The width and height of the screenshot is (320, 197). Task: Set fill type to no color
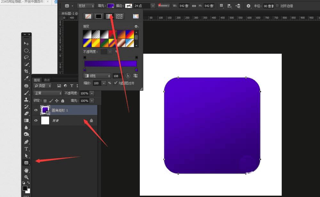point(88,16)
